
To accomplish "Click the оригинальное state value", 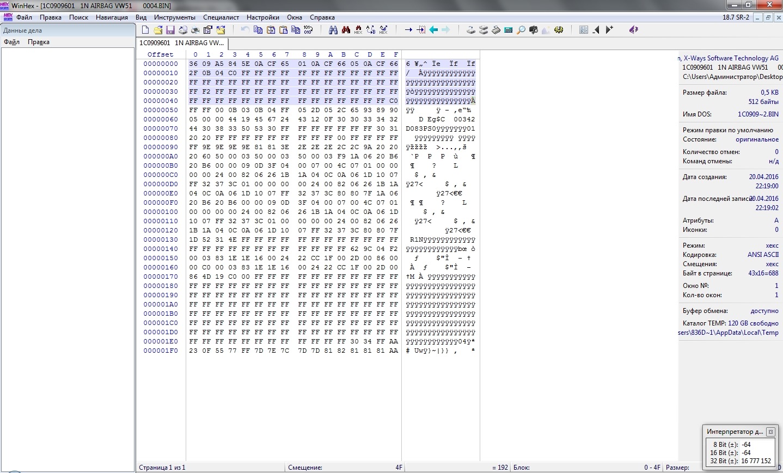I will pos(757,139).
